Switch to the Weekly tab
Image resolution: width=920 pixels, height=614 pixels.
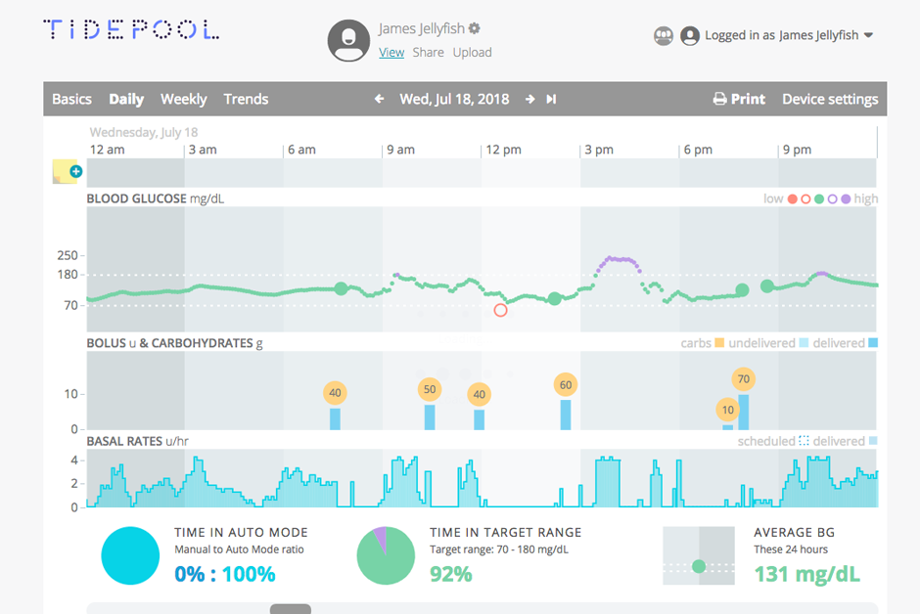tap(183, 99)
